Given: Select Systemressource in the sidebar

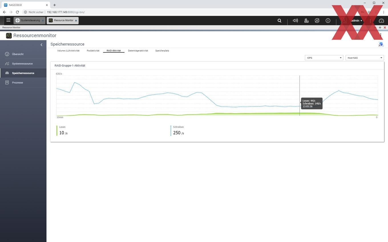Looking at the screenshot, I should coord(23,63).
